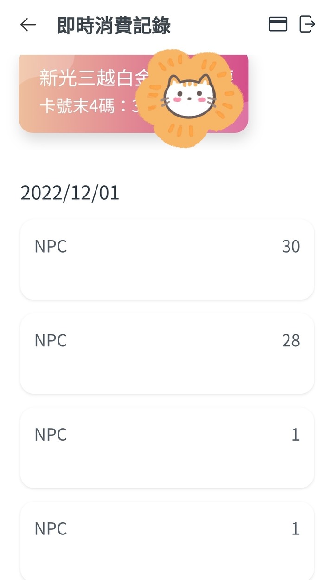Click the amount 28 in second record
The width and height of the screenshot is (334, 580).
[291, 341]
